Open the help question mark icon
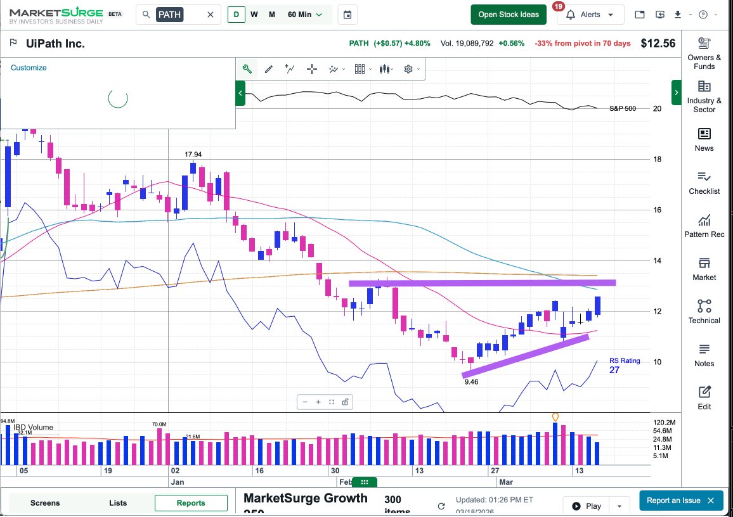 [x=703, y=15]
